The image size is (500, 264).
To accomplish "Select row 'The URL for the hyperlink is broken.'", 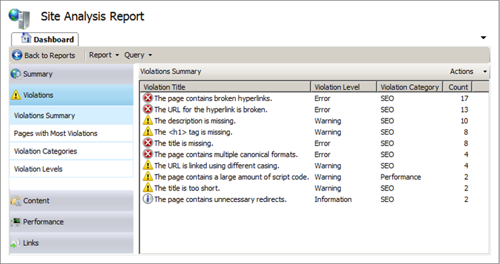I will (314, 109).
